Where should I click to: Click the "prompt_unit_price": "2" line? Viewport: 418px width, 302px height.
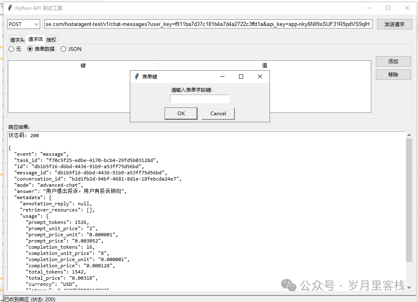[x=62, y=228]
